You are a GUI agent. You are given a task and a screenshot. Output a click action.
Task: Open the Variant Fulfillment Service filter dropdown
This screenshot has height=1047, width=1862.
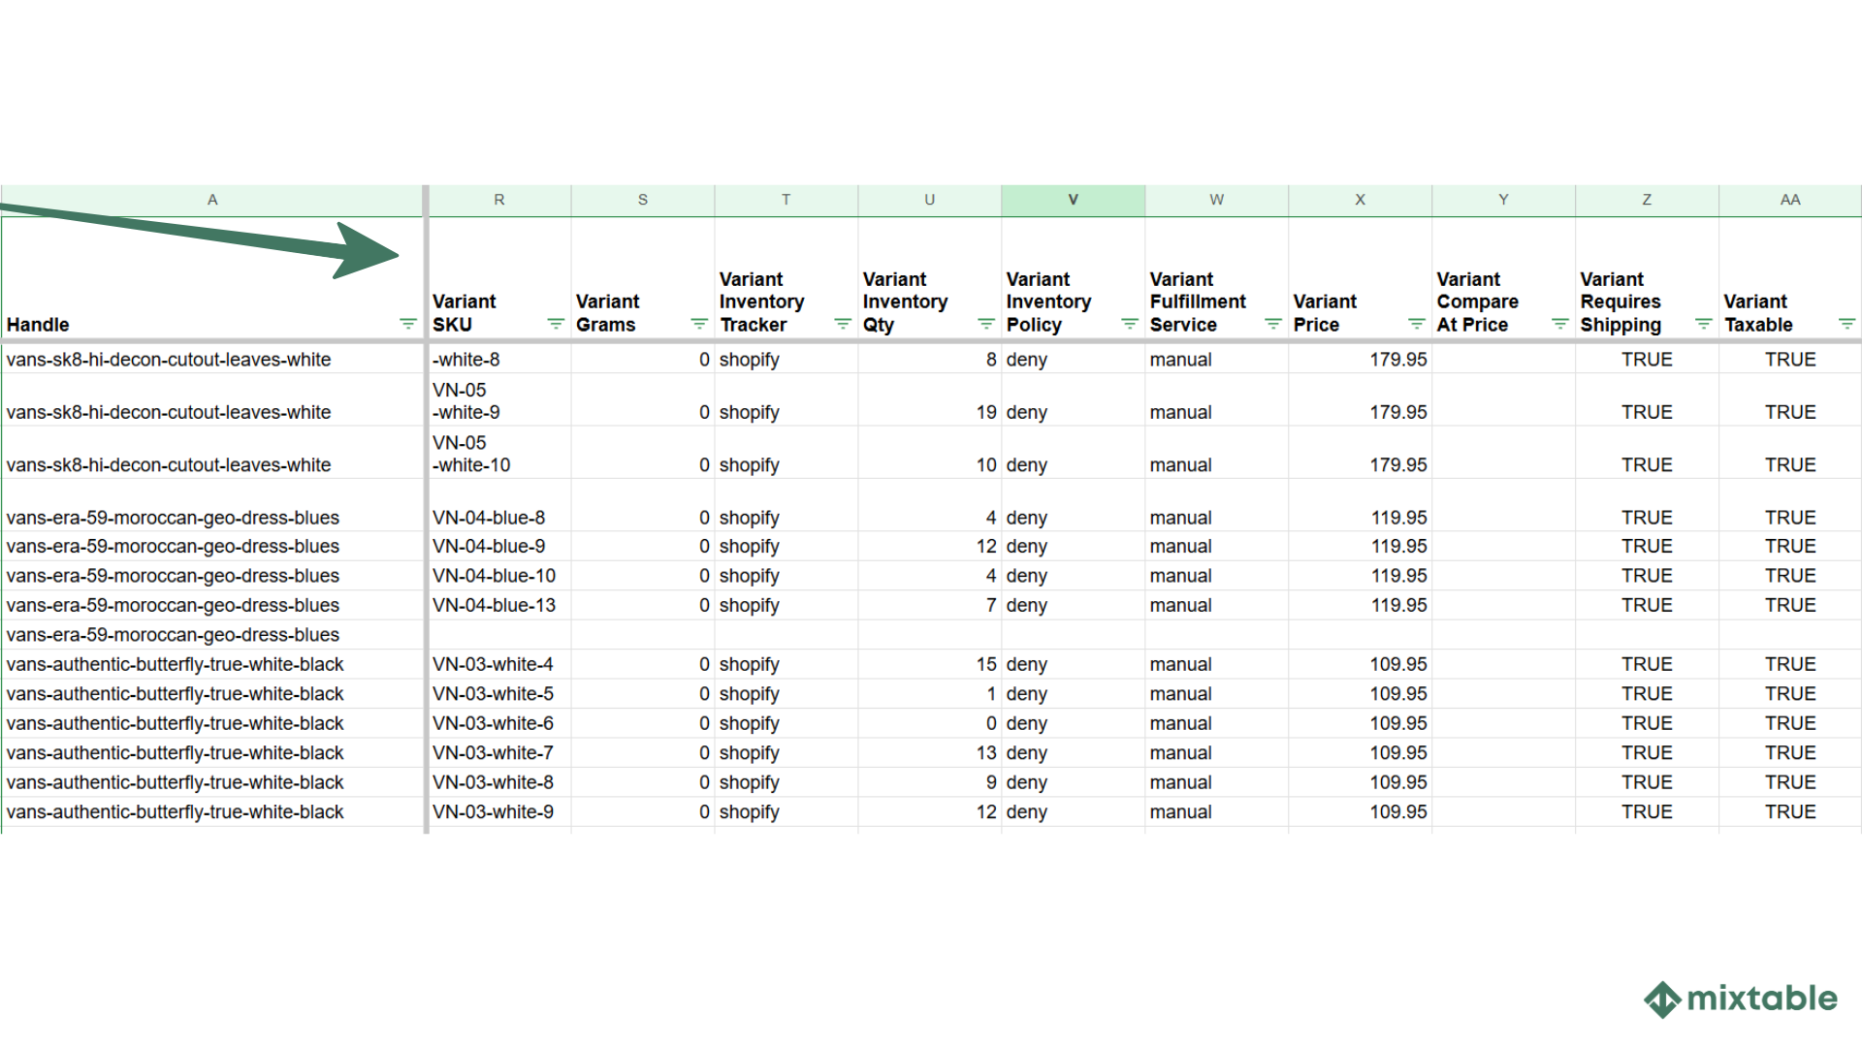[x=1271, y=324]
